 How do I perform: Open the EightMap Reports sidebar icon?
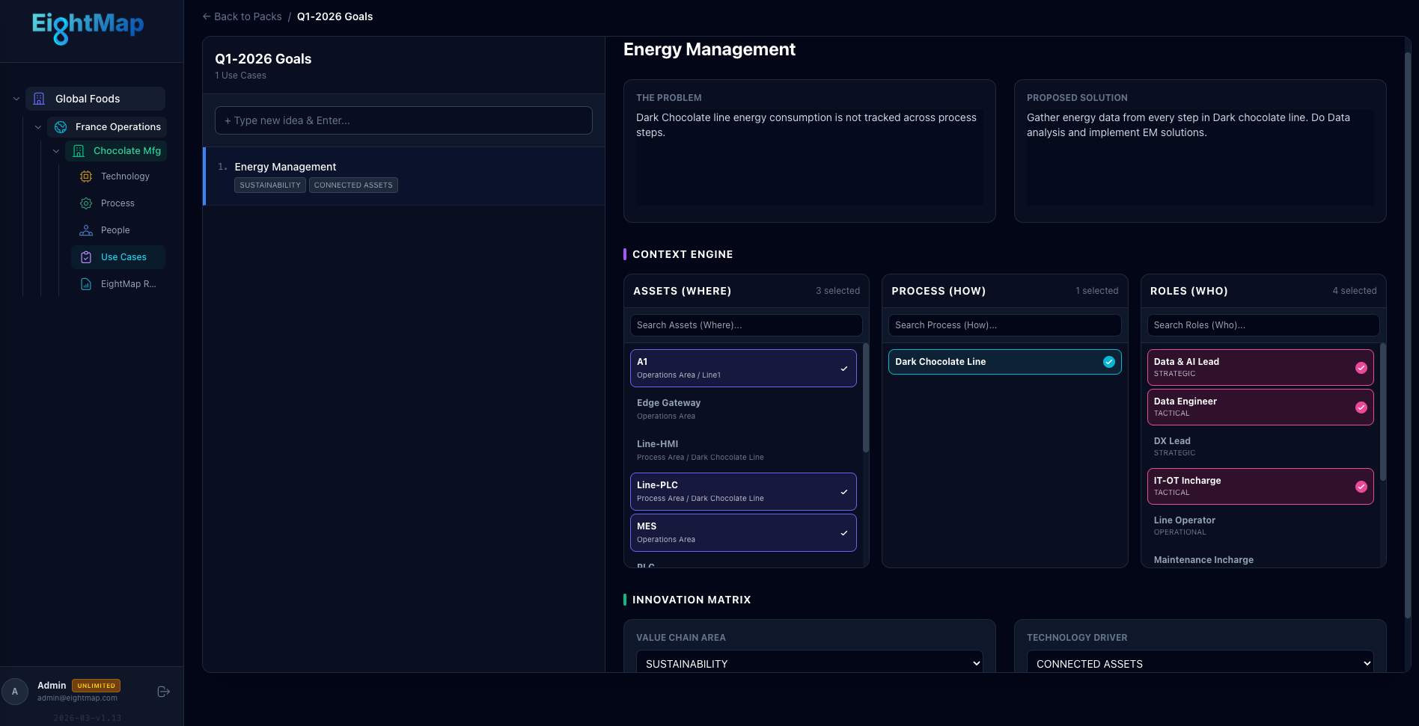tap(86, 283)
